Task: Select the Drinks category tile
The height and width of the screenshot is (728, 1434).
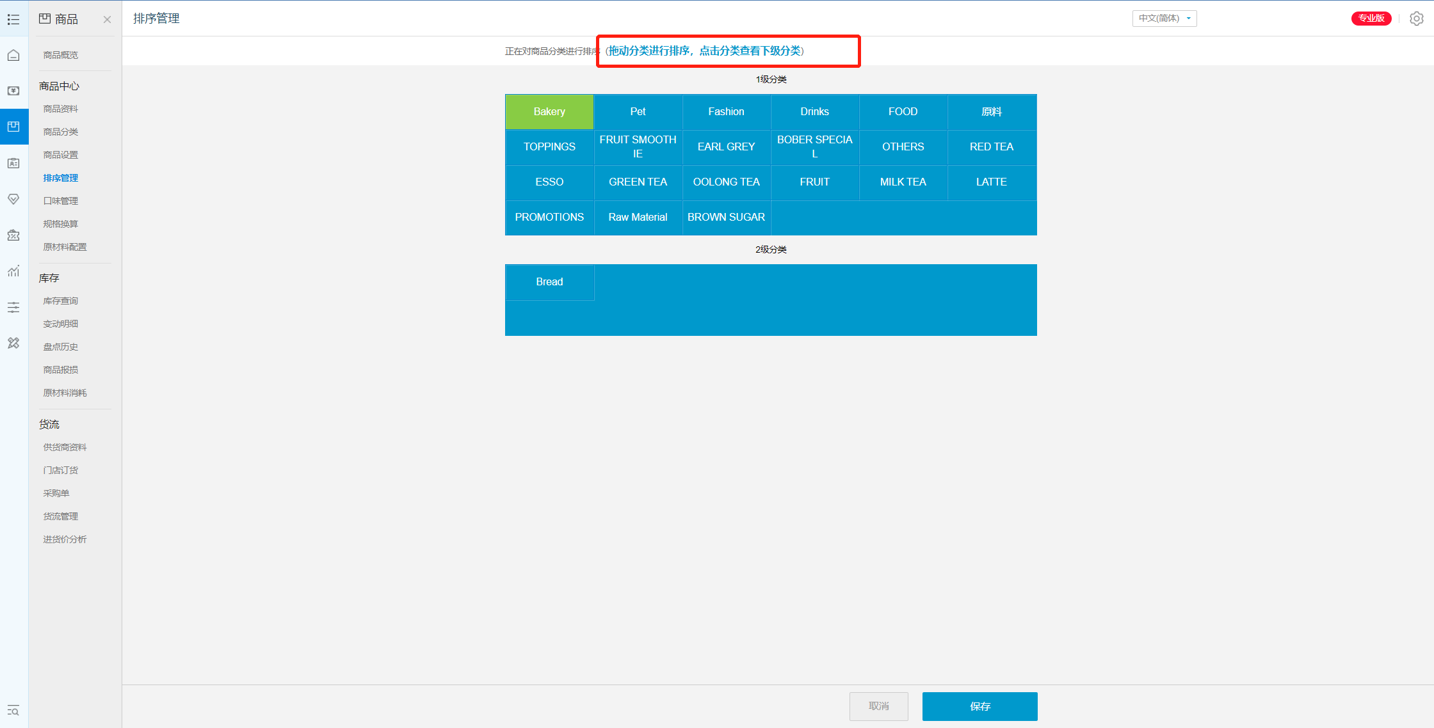Action: click(x=814, y=111)
